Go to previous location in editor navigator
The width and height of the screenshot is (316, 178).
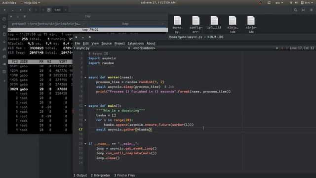[282, 48]
